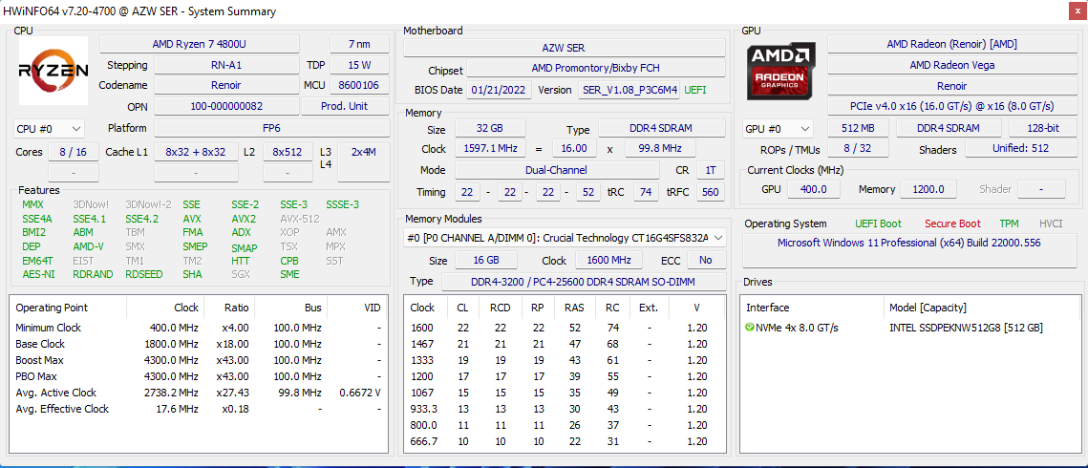Click the green TPM status label

(x=1009, y=223)
